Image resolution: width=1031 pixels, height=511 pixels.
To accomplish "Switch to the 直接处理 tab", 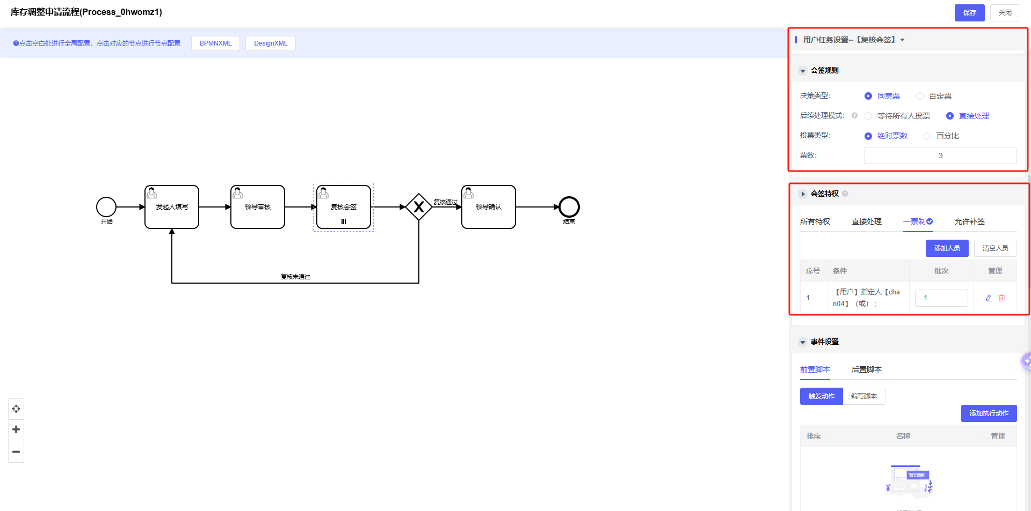I will tap(866, 221).
